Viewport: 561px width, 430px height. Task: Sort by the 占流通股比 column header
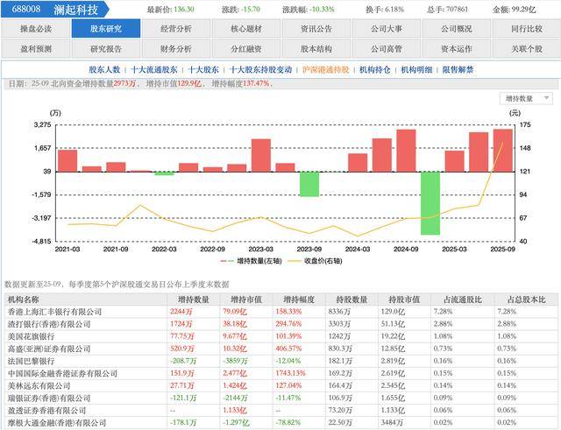pyautogui.click(x=463, y=300)
